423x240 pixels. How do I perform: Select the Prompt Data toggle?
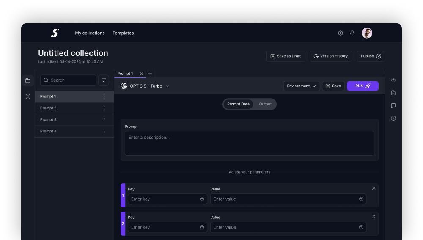click(x=238, y=104)
